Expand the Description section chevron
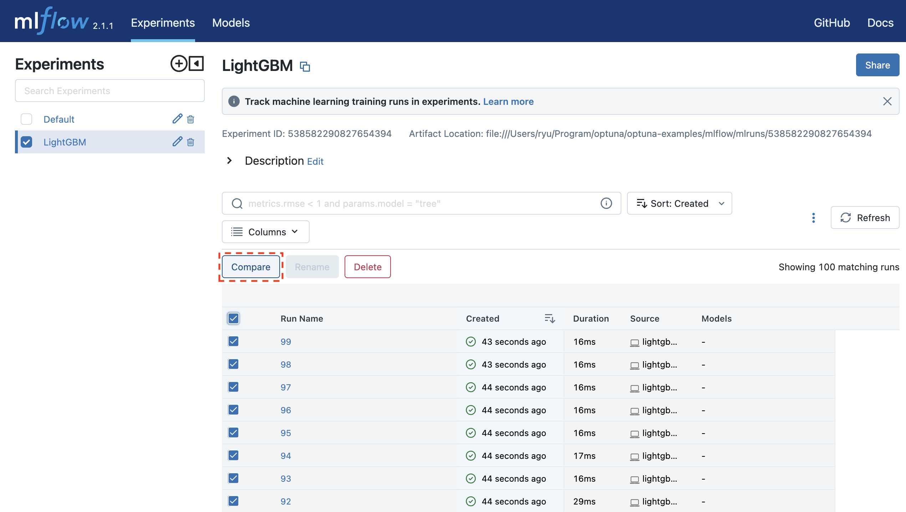 pos(229,160)
